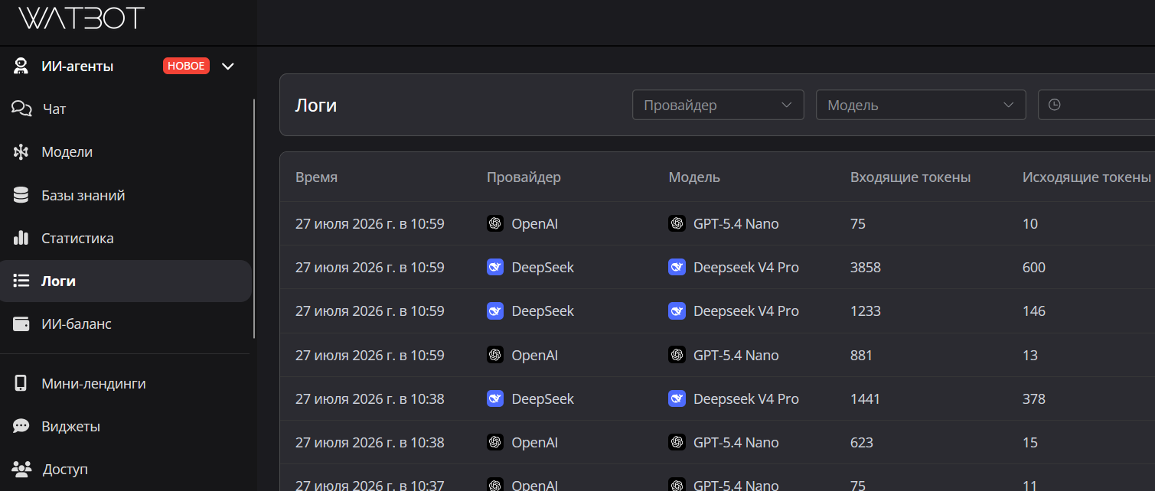Click the Провайдер column header
The height and width of the screenshot is (491, 1155).
click(524, 177)
